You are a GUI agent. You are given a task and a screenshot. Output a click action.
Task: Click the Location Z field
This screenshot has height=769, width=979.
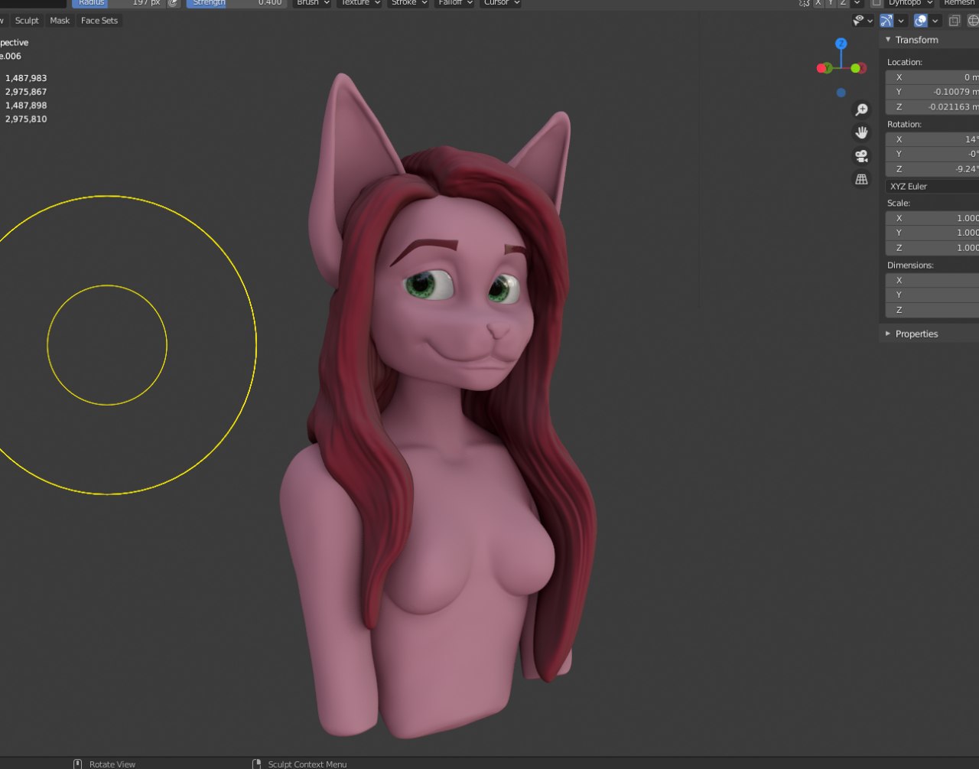(932, 107)
